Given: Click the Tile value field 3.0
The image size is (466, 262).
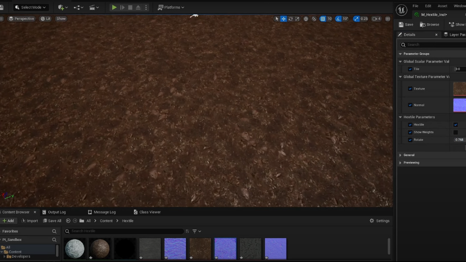Looking at the screenshot, I should click(460, 69).
